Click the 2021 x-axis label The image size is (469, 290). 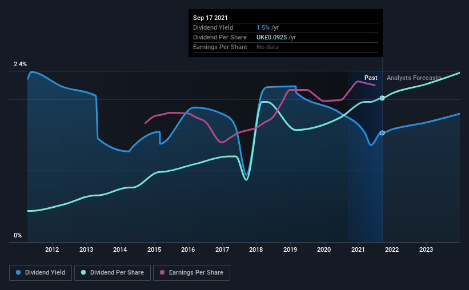(x=358, y=249)
